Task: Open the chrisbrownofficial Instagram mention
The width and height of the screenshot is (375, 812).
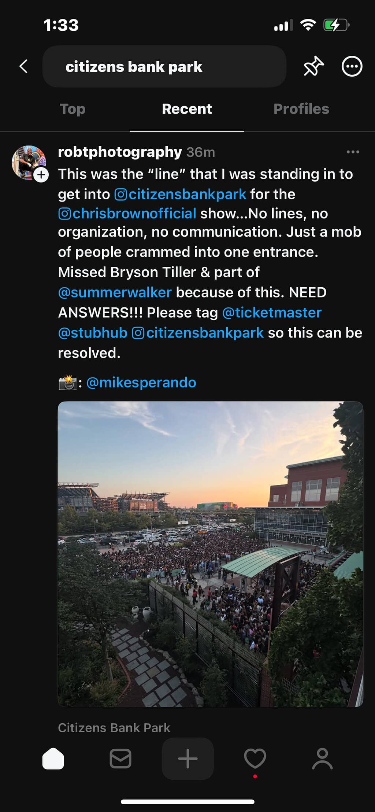Action: pos(127,214)
